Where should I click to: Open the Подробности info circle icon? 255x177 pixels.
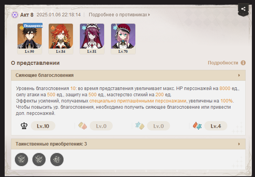click(243, 62)
